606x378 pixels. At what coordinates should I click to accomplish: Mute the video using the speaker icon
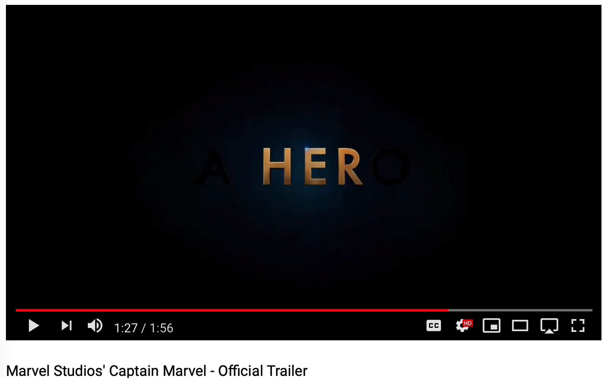tap(95, 326)
